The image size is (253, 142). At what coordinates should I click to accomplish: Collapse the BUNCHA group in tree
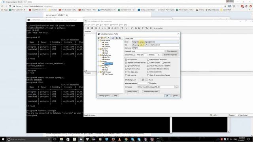(x=98, y=49)
